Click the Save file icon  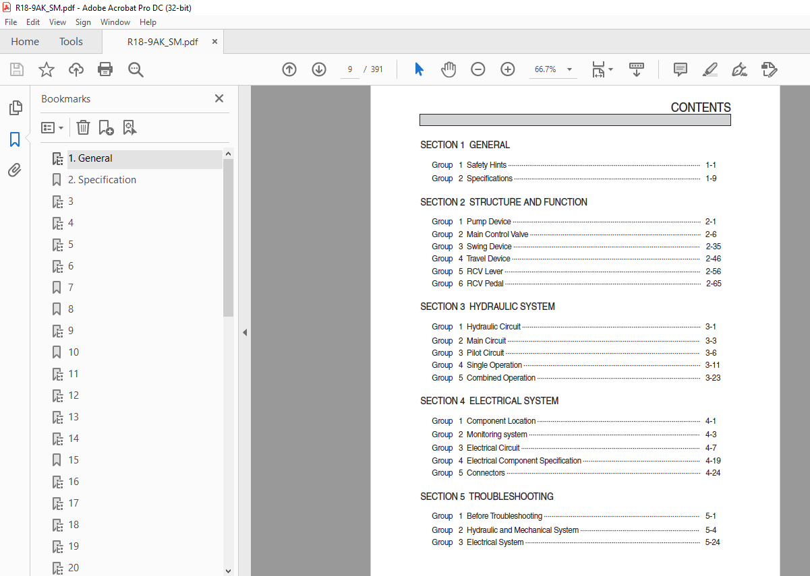17,69
